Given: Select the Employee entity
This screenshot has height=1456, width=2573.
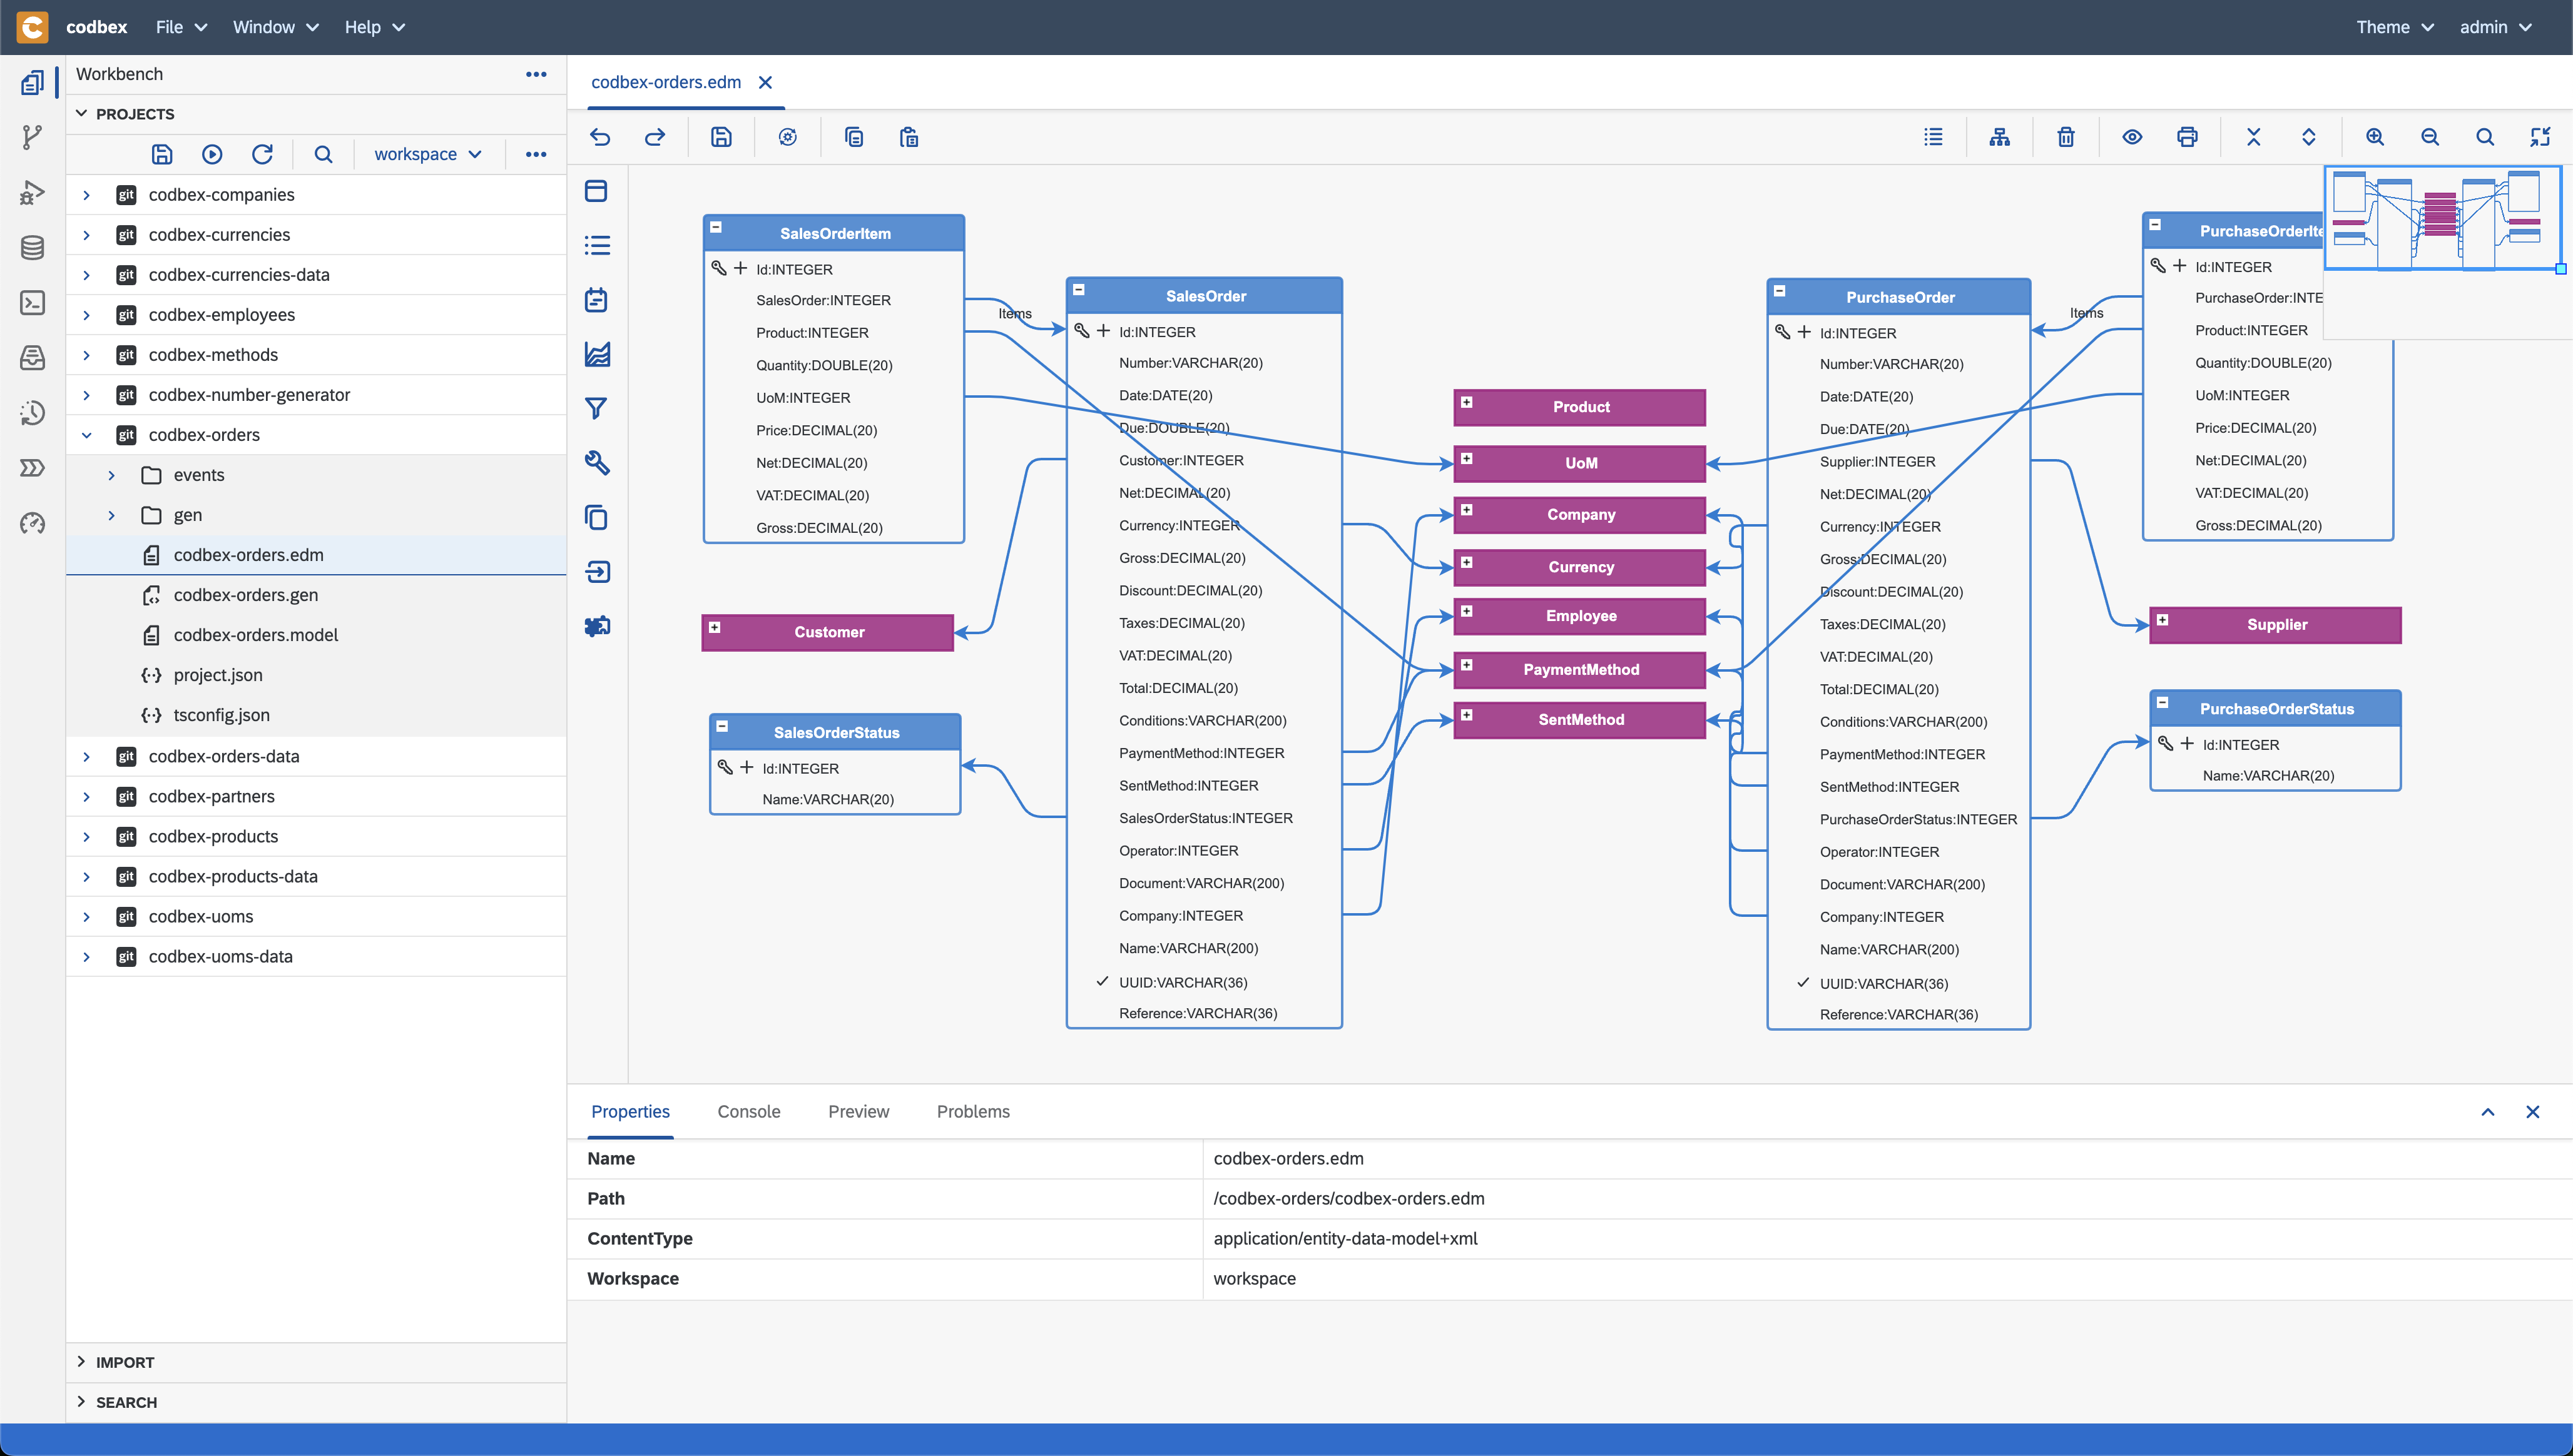Looking at the screenshot, I should [1581, 616].
